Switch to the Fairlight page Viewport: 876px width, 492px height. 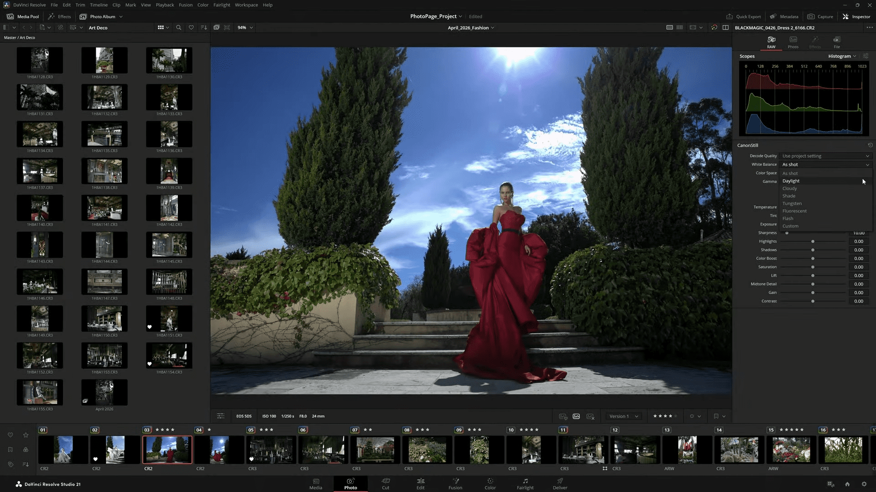pos(525,484)
